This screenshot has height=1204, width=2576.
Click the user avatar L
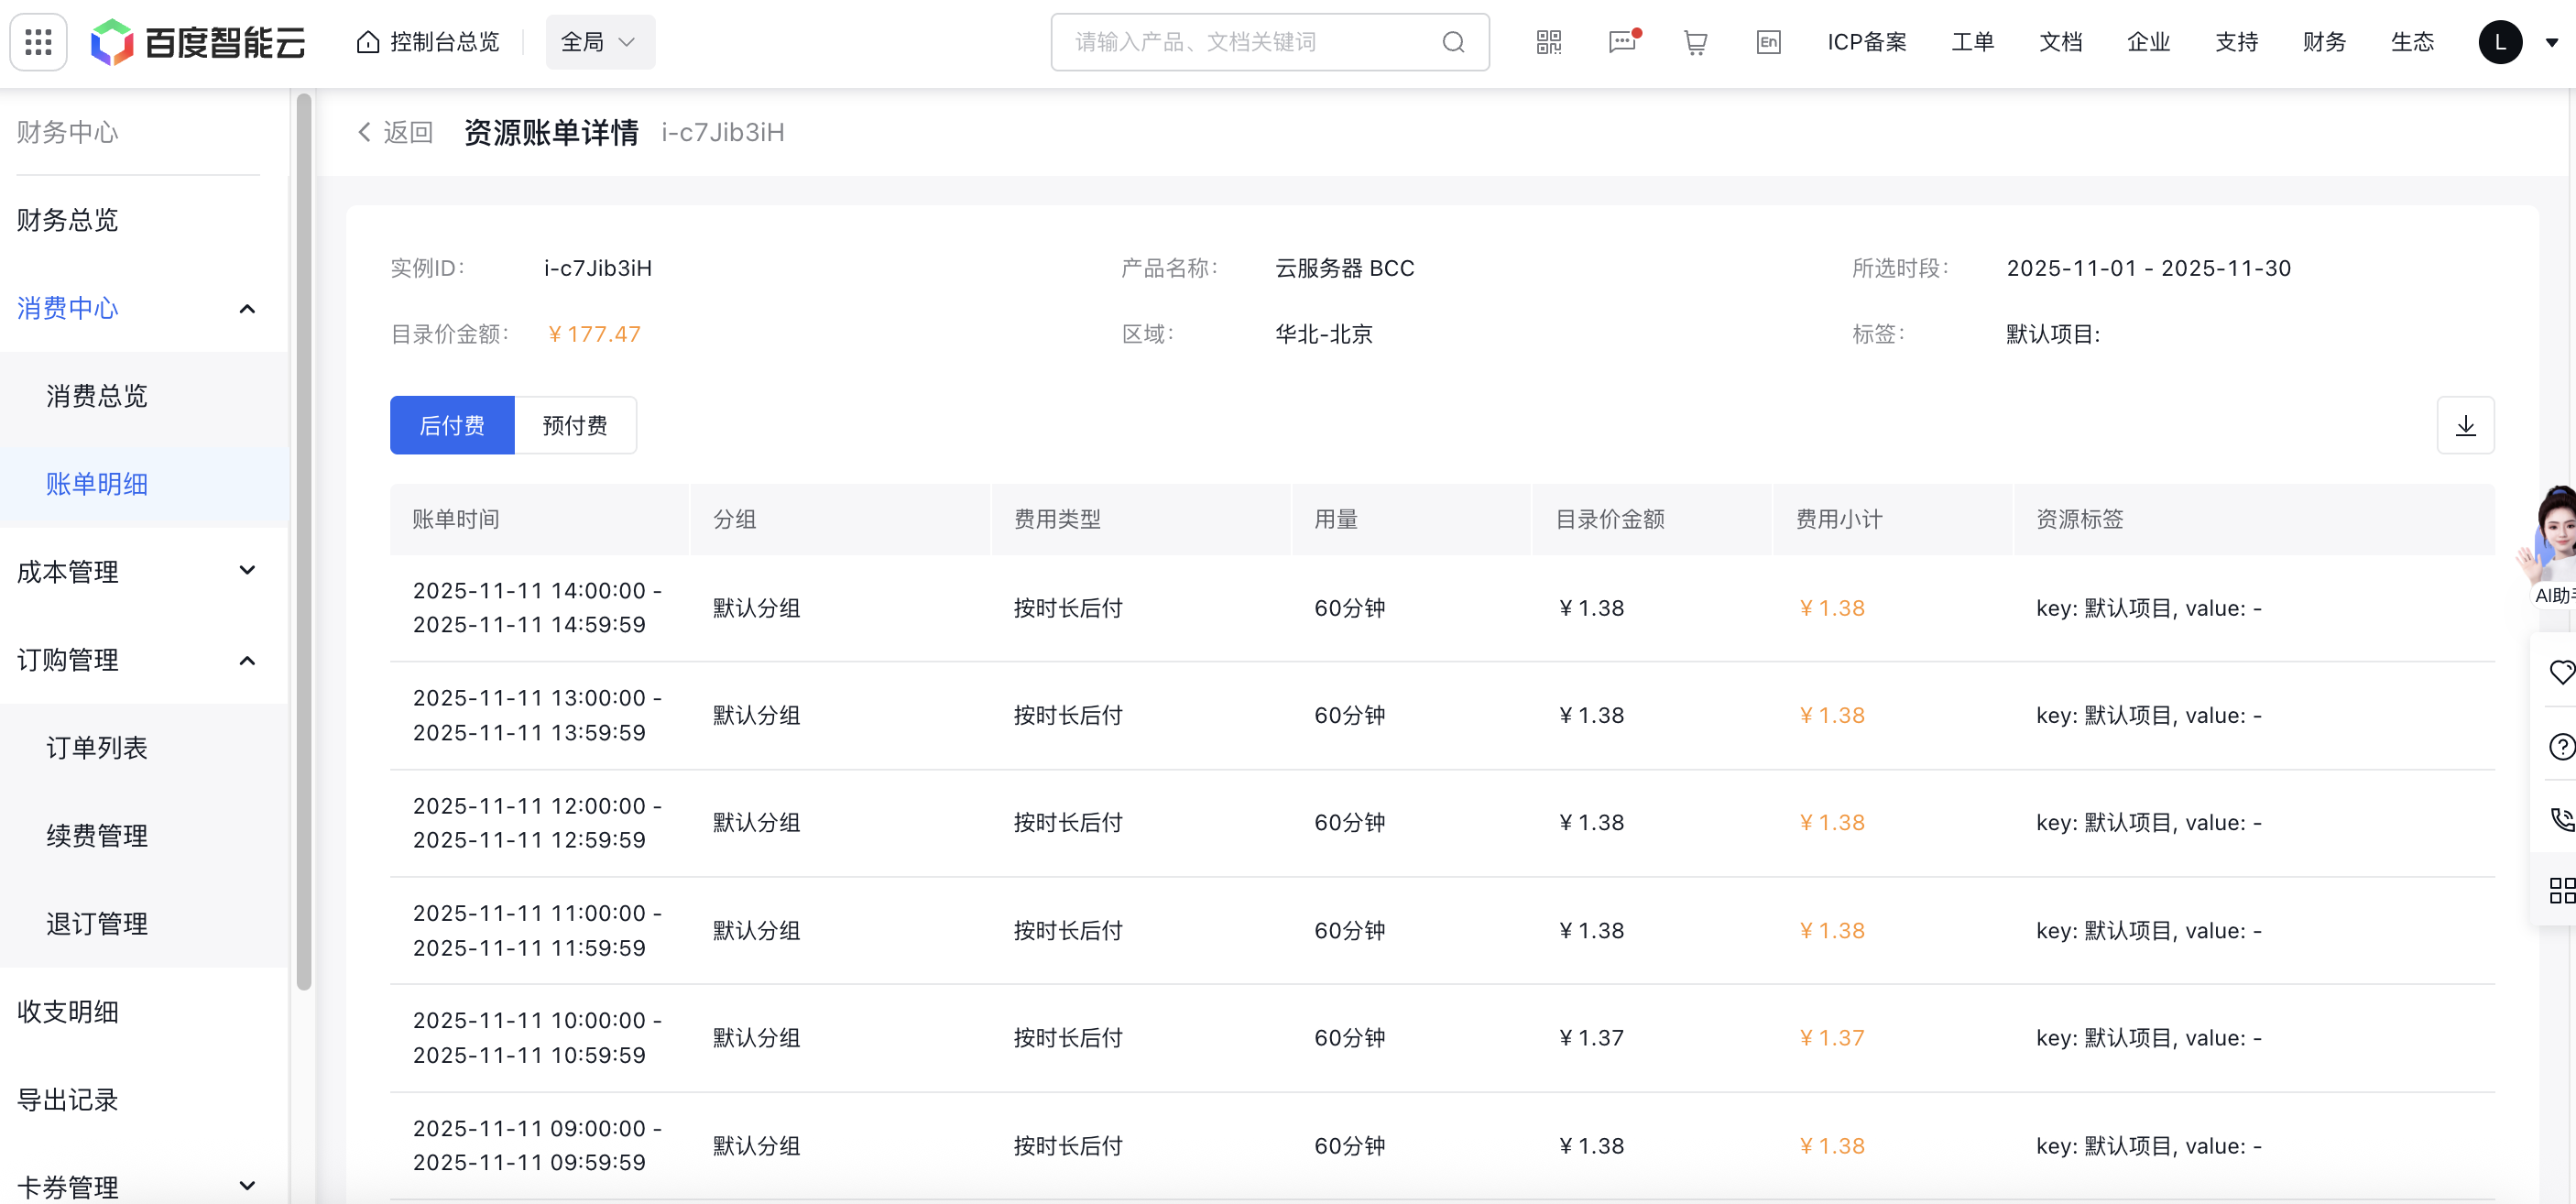(x=2500, y=42)
